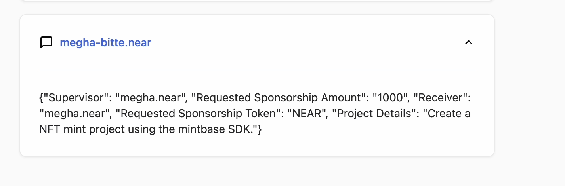Click the partially visible card above
Screen dimensions: 565x186
click(257, 1)
